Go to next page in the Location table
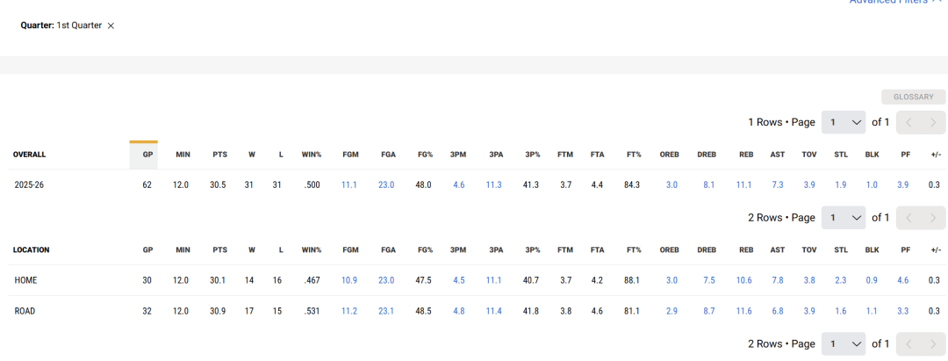Screen dimensions: 948x361 point(933,218)
